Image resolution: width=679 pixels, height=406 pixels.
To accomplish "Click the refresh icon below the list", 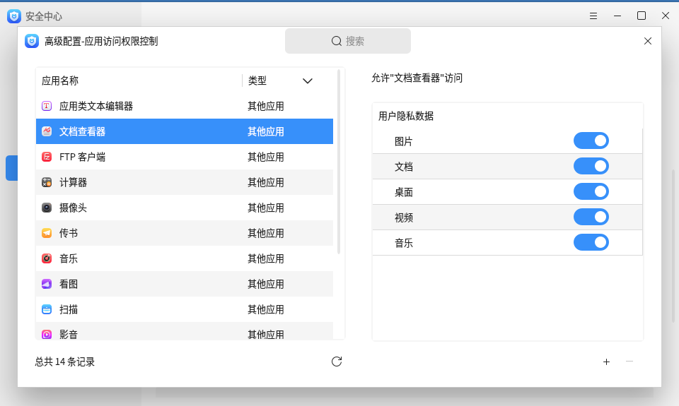I will click(337, 362).
